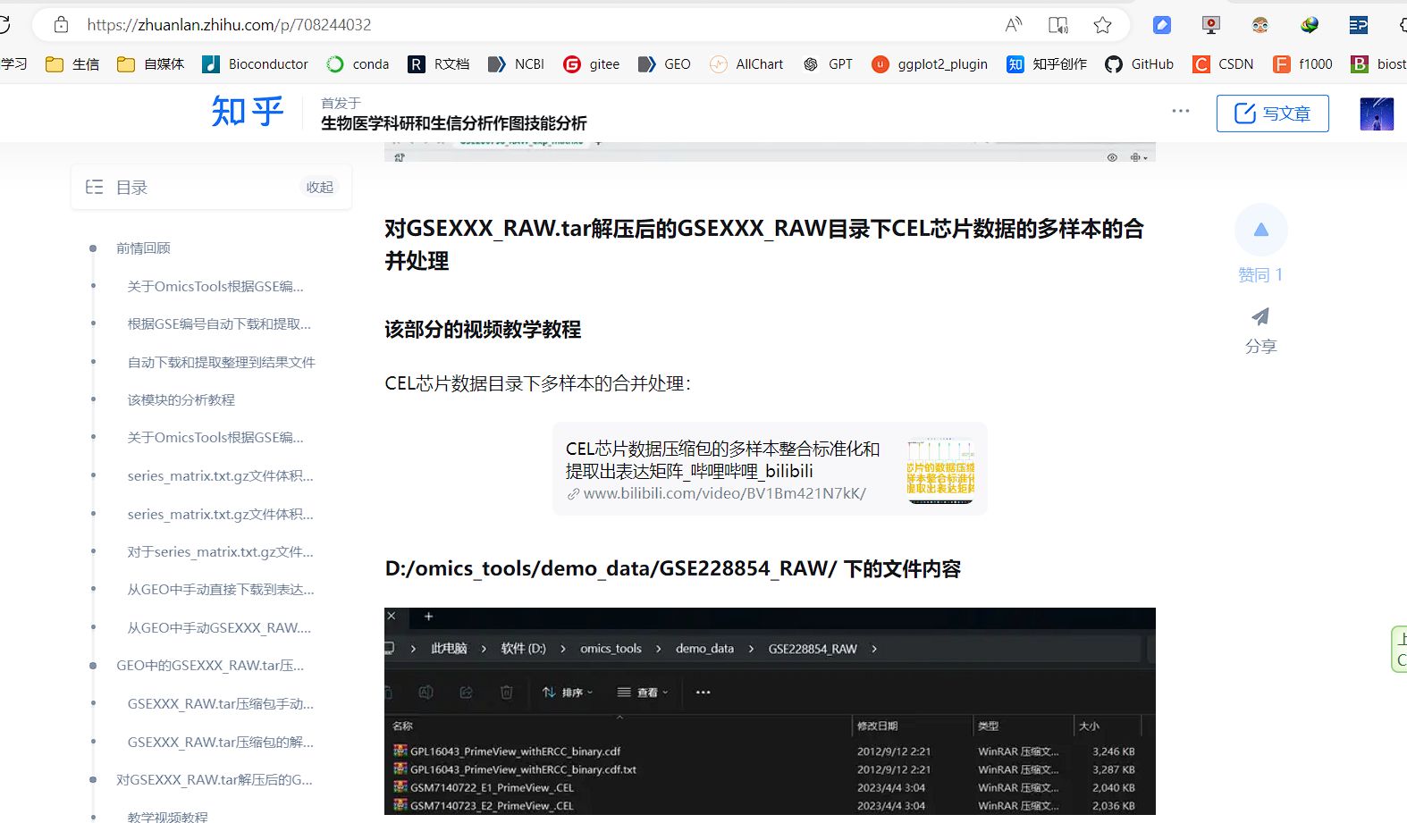Click the browser refresh icon
This screenshot has width=1407, height=823.
pyautogui.click(x=4, y=25)
